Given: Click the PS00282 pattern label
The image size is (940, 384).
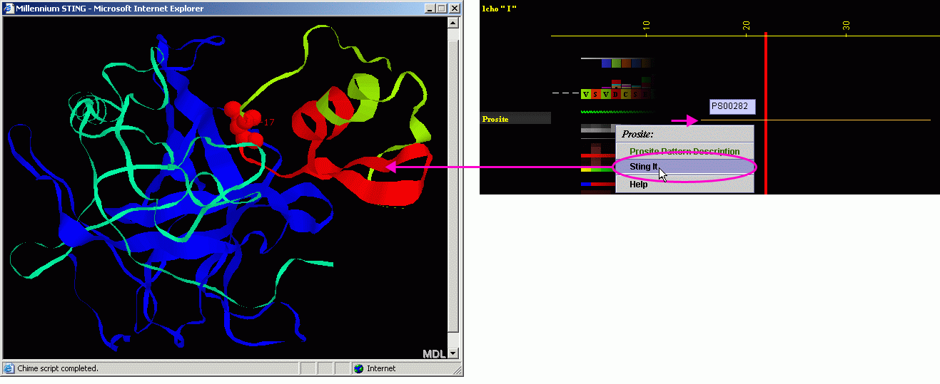Looking at the screenshot, I should (732, 106).
